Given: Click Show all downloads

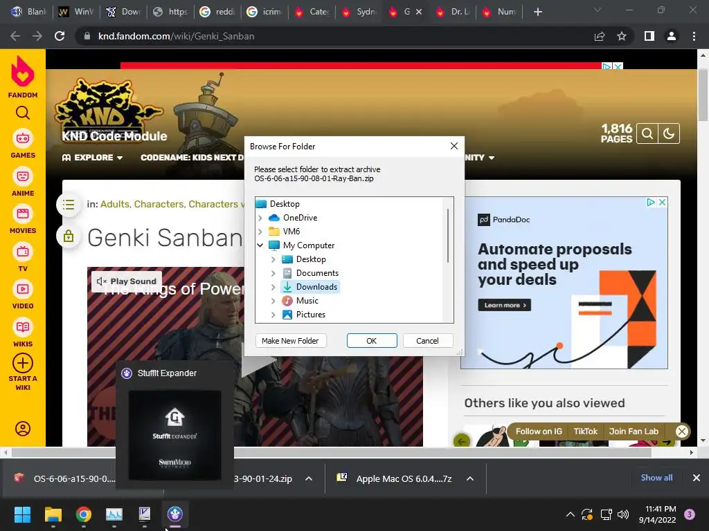Looking at the screenshot, I should (656, 478).
